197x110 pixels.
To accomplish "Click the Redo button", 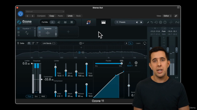I will [78, 16].
